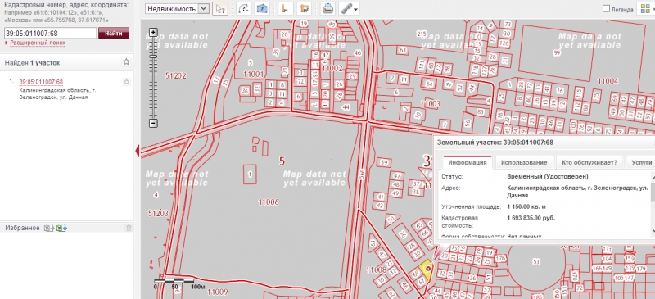Add all found results to favorites star
The width and height of the screenshot is (655, 299).
[x=127, y=62]
